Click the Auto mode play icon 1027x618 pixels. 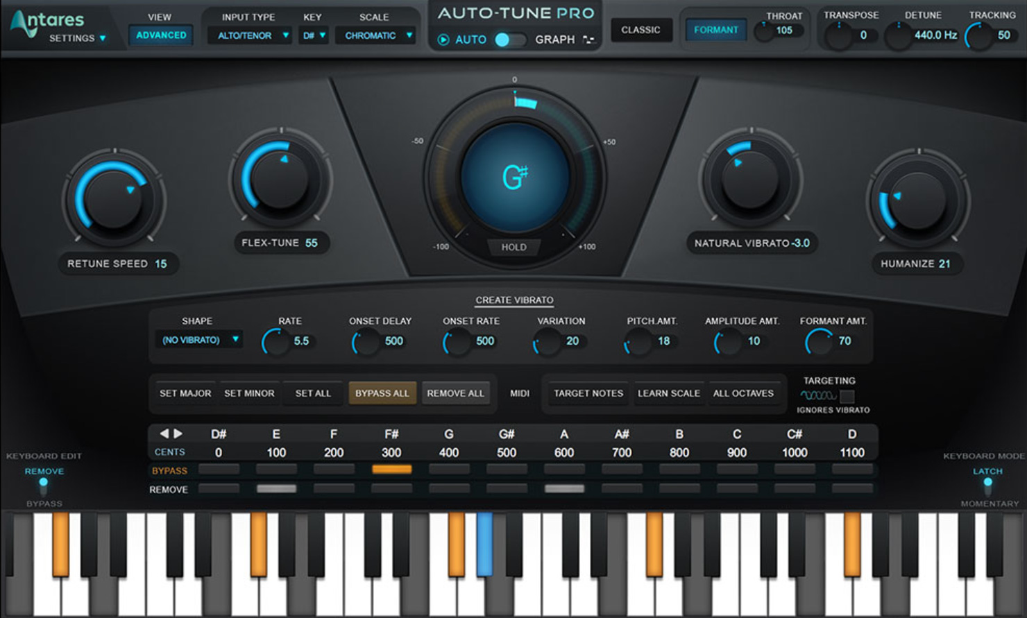[443, 40]
